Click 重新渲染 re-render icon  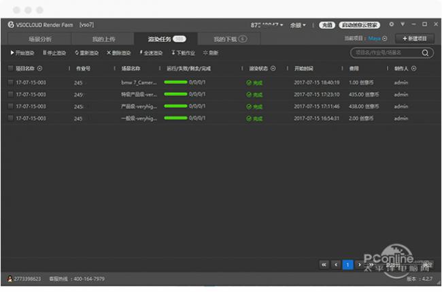click(x=77, y=52)
